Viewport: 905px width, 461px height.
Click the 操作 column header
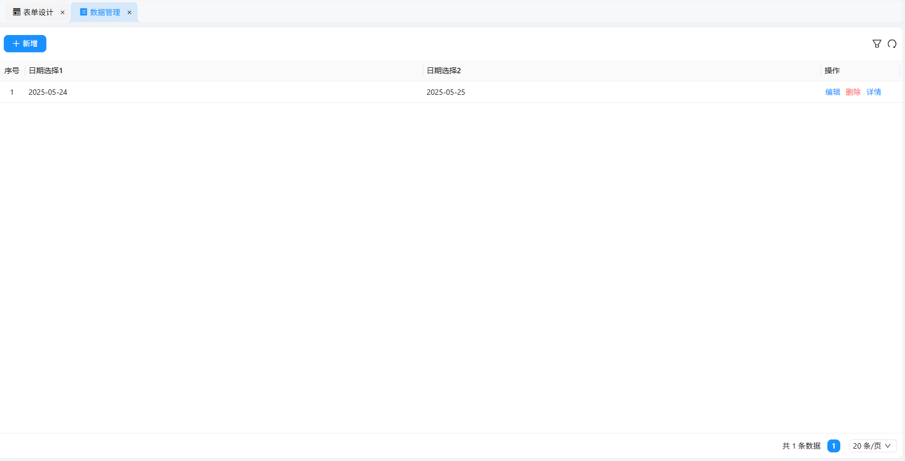(860, 71)
